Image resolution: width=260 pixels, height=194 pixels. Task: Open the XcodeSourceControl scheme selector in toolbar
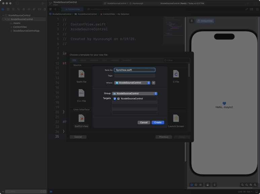[x=115, y=3]
